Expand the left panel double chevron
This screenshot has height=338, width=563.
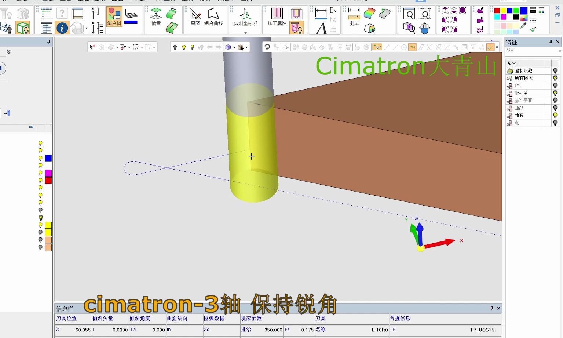coord(9,52)
